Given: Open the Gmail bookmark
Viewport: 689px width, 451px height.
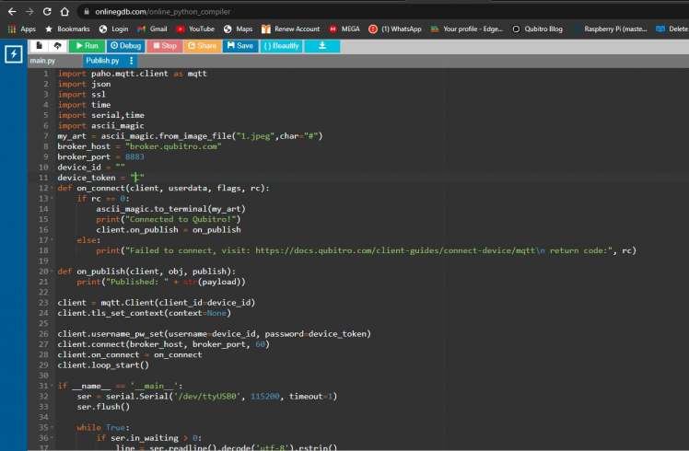Looking at the screenshot, I should [x=151, y=29].
